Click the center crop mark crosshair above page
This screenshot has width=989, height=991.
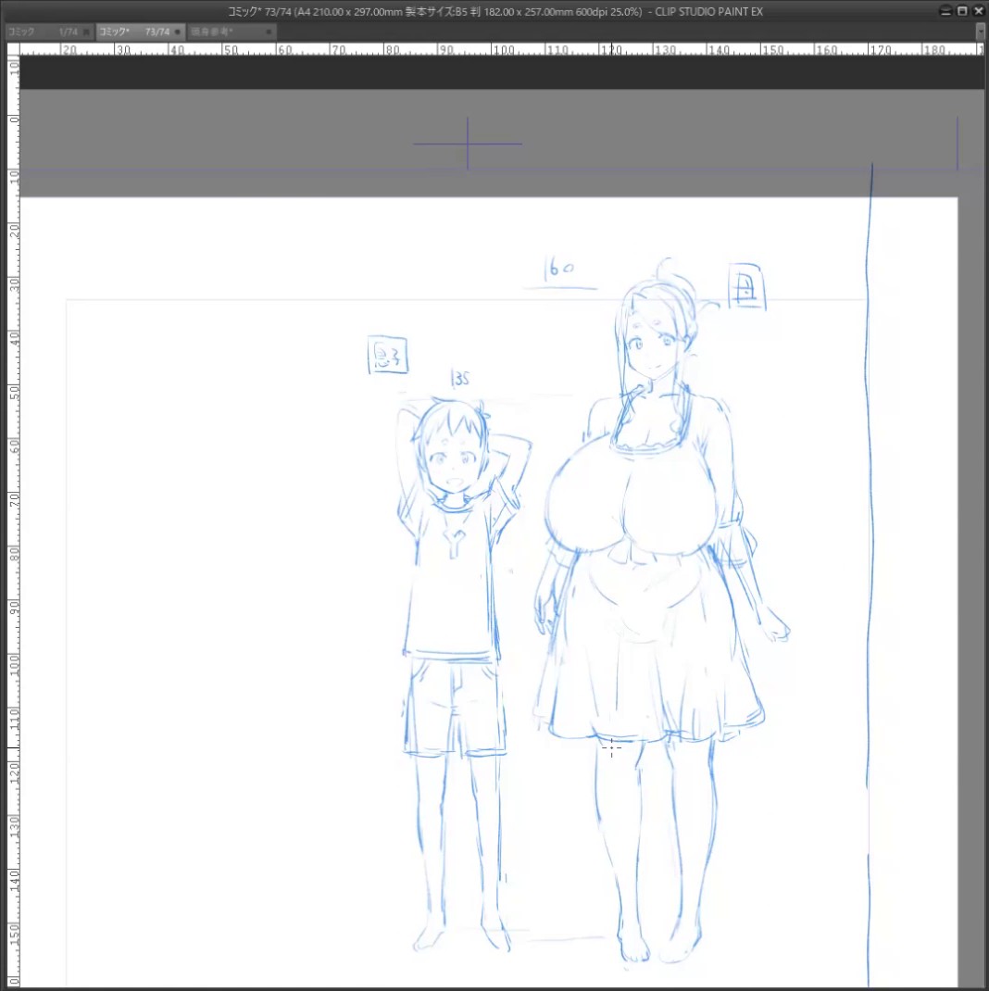coord(468,144)
